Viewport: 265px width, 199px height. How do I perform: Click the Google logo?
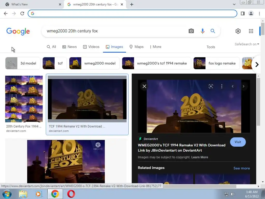click(18, 31)
